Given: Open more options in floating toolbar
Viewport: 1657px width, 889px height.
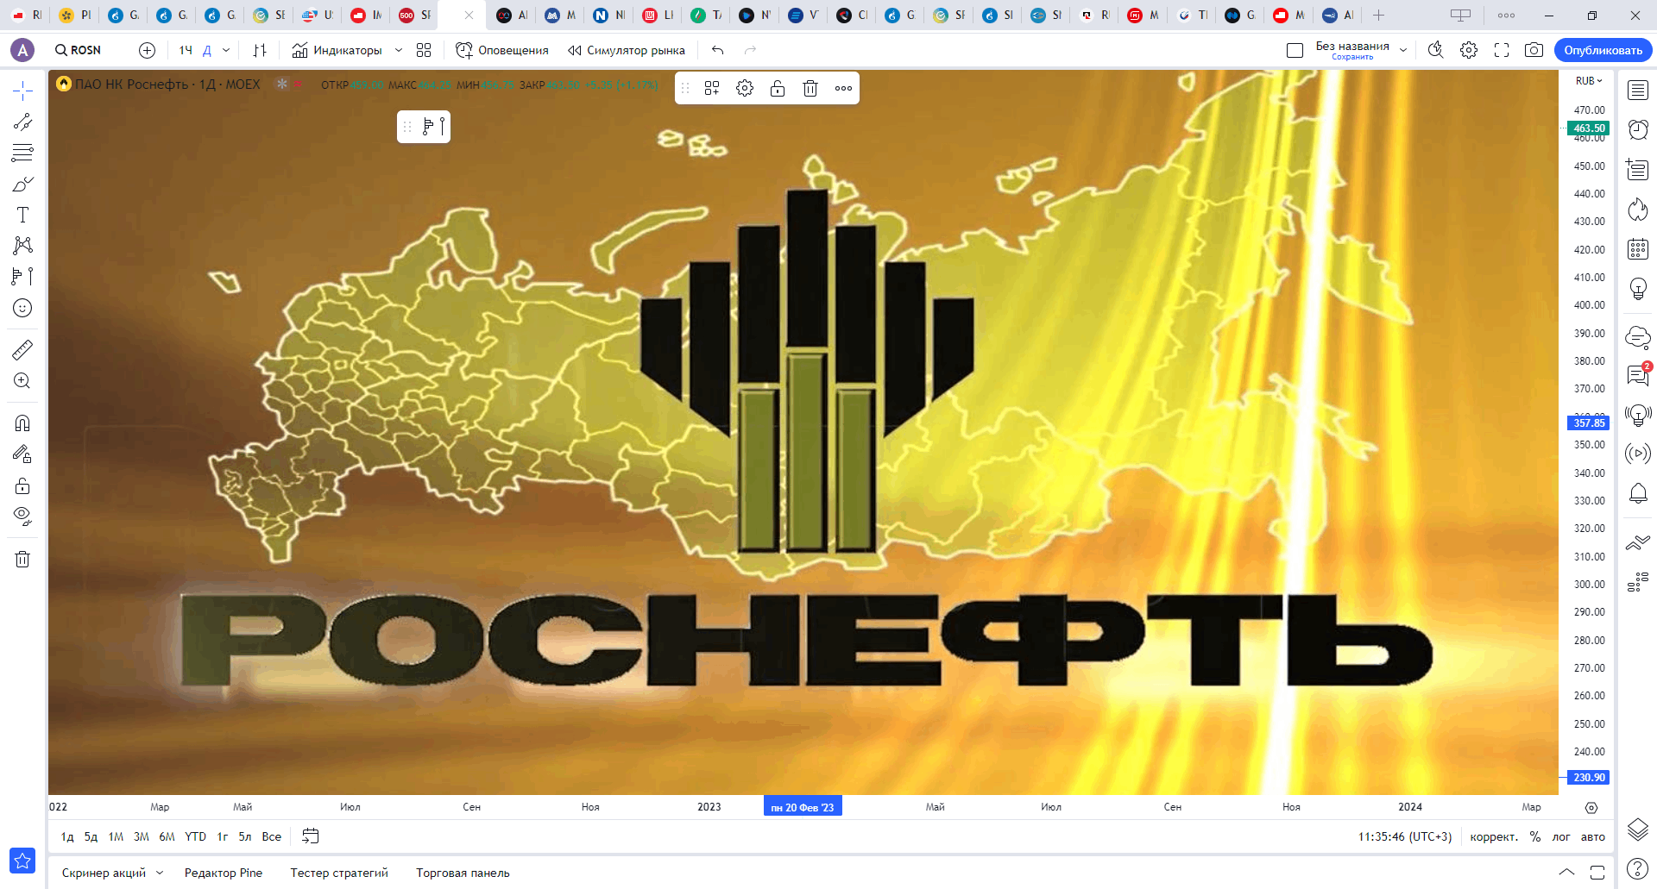Looking at the screenshot, I should tap(843, 88).
